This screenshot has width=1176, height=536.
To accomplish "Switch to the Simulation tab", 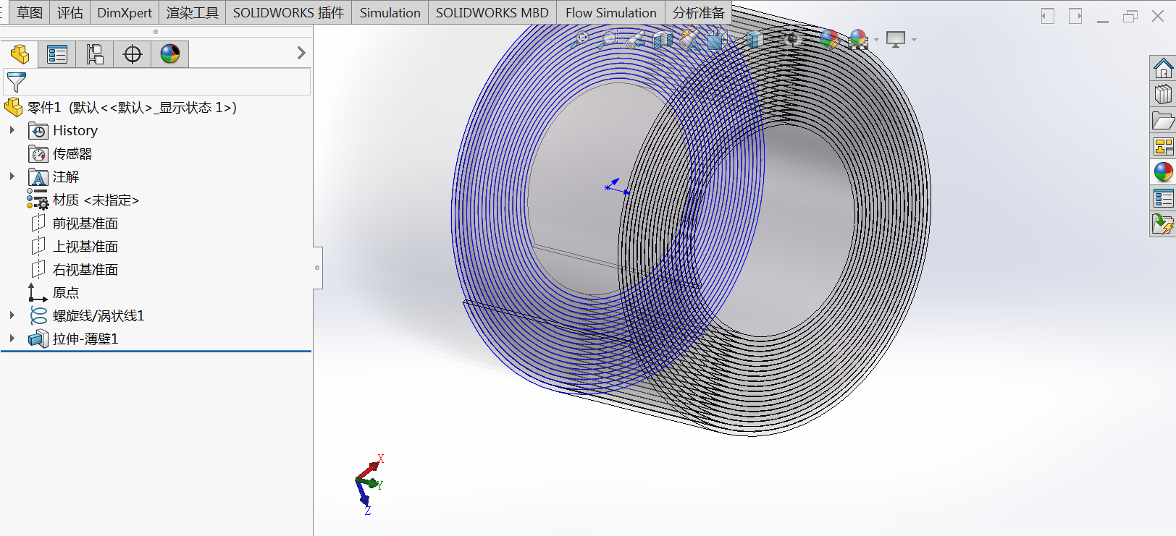I will tap(390, 12).
